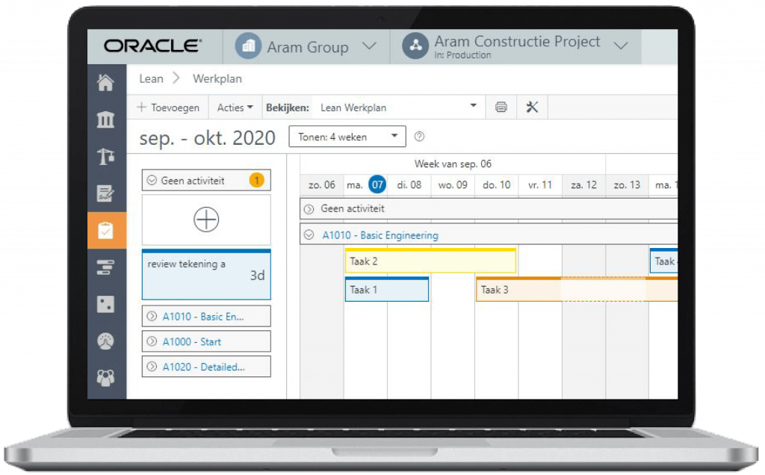
Task: Click the orange badge showing 1
Action: pyautogui.click(x=257, y=181)
